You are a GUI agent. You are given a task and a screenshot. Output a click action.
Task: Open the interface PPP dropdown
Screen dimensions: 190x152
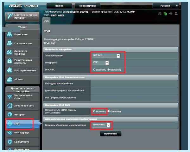pos(101,63)
